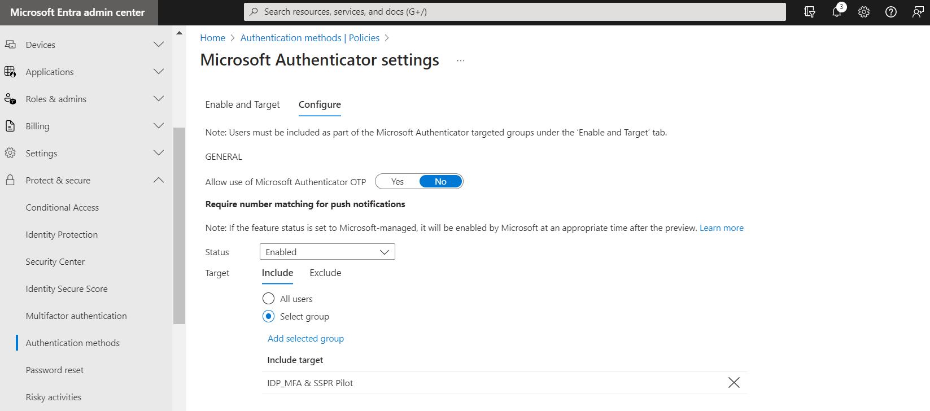Expand the Devices menu chevron

(x=159, y=45)
